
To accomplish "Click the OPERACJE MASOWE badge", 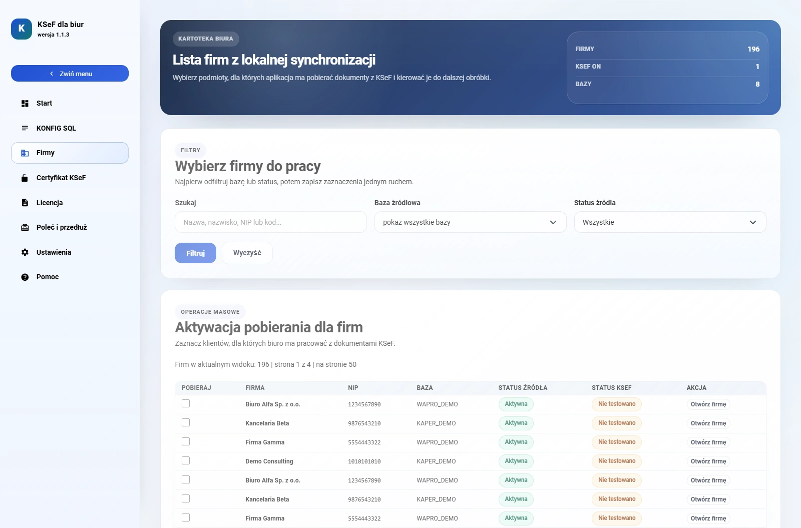I will (x=210, y=312).
